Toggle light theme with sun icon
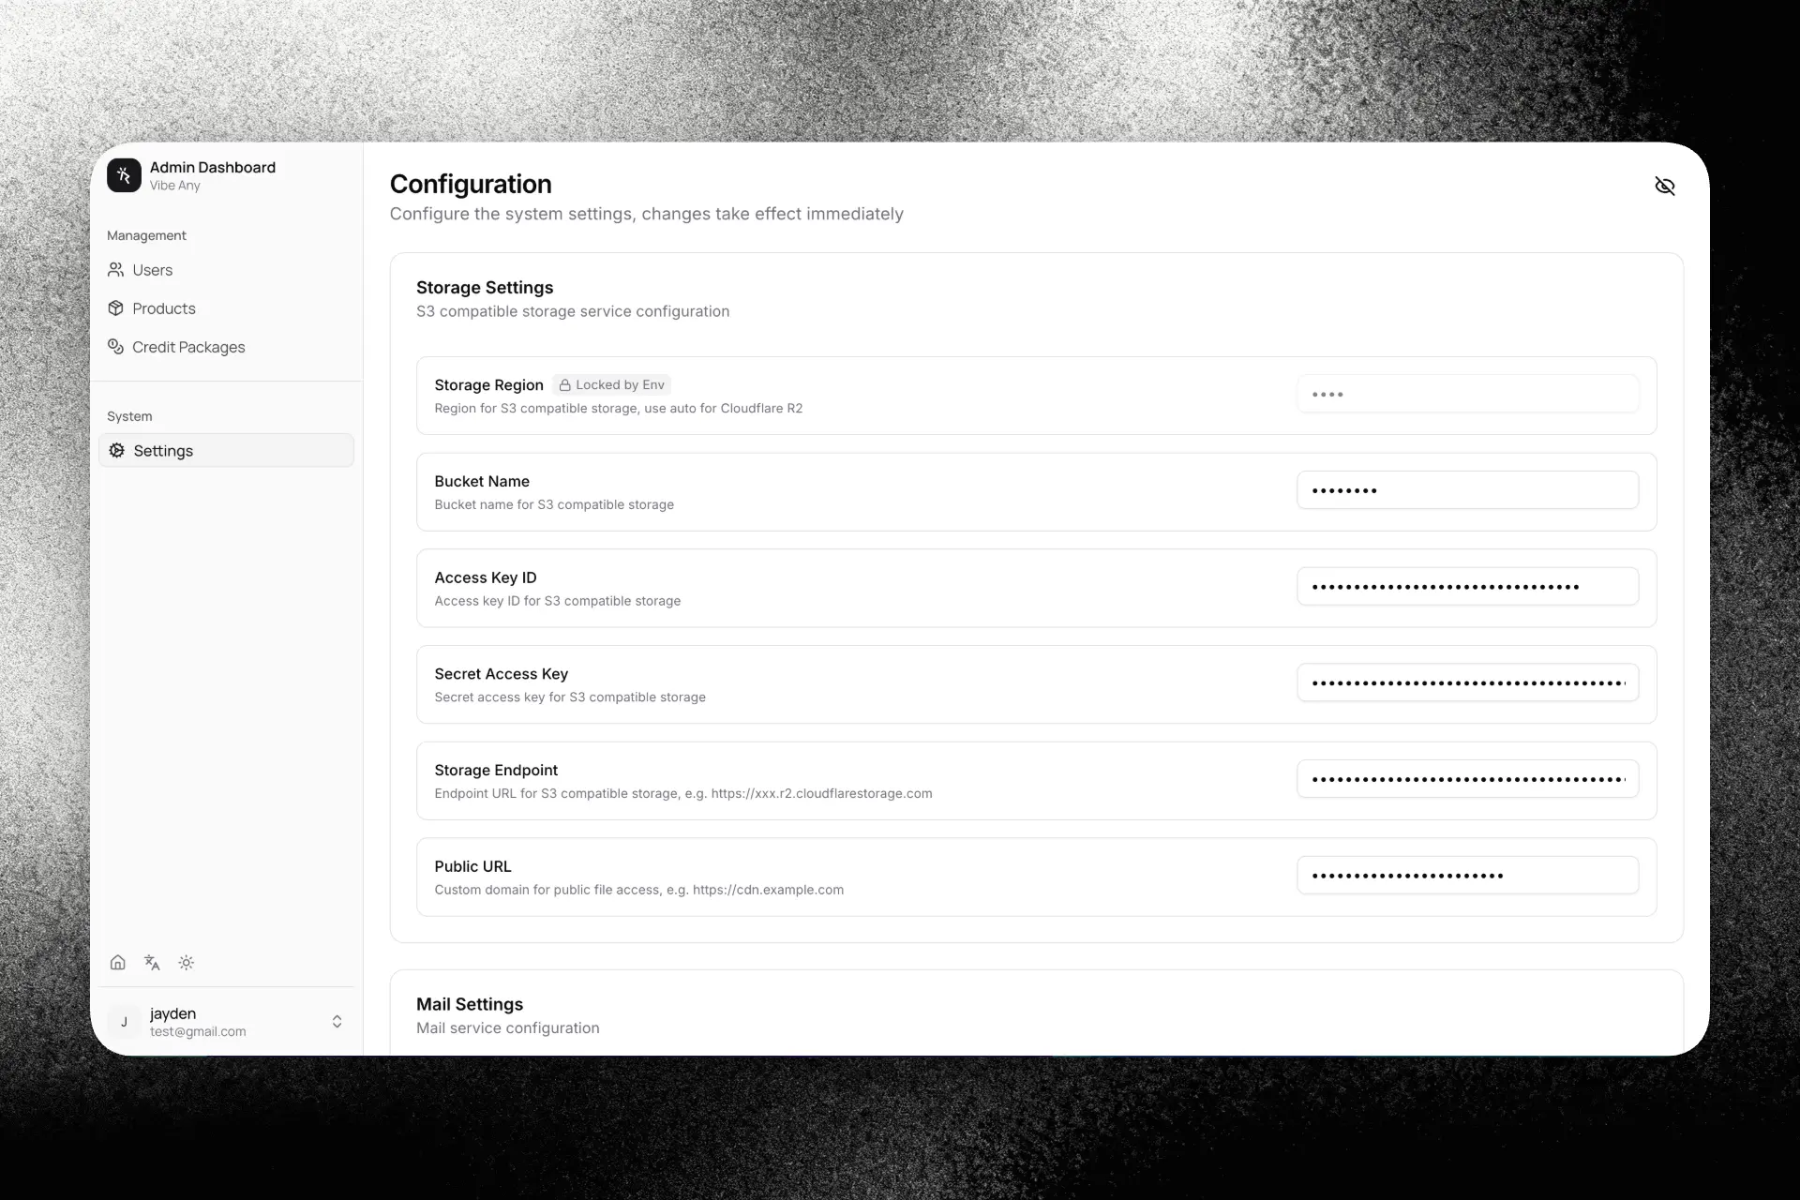The image size is (1800, 1200). tap(187, 963)
